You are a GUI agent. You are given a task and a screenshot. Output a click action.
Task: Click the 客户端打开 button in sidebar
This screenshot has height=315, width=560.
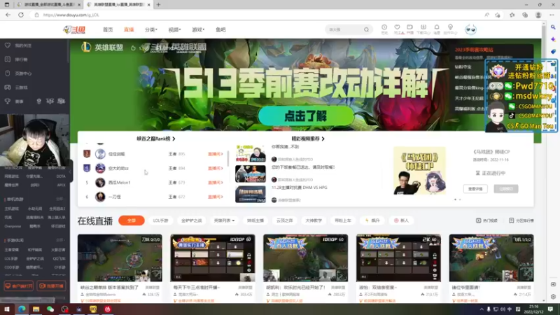[19, 286]
